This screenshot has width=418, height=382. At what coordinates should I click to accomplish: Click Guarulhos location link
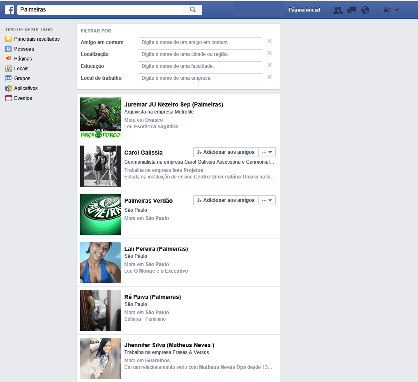pos(157,360)
